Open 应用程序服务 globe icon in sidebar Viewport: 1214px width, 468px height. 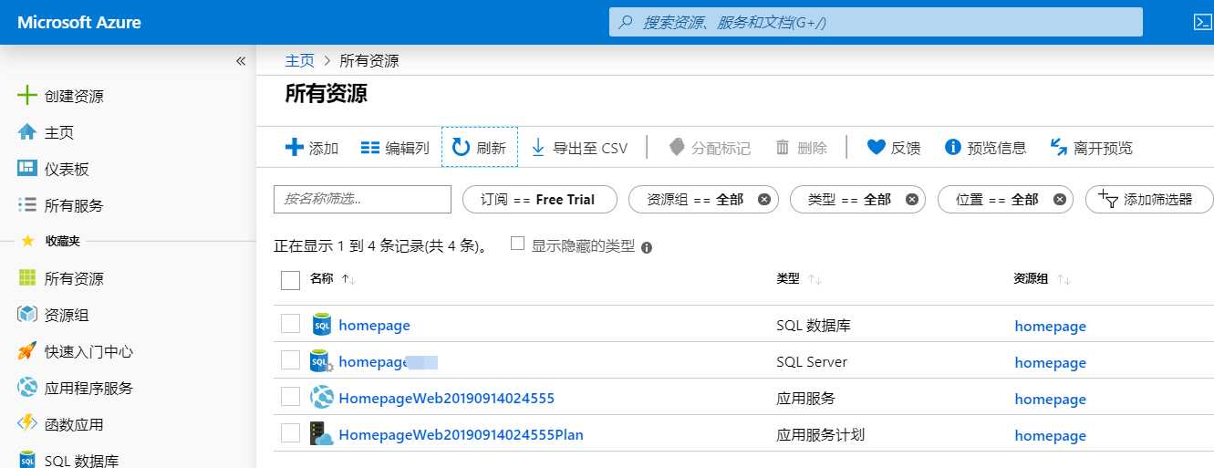[27, 388]
